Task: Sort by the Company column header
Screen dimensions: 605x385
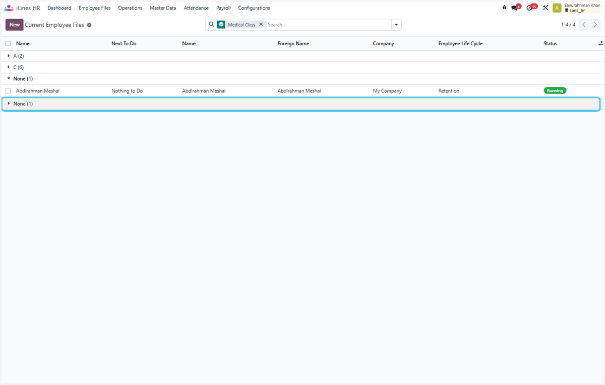Action: pos(384,43)
